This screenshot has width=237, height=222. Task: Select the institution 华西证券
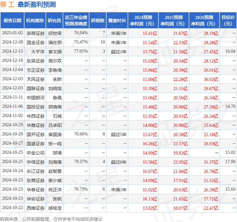coord(36,116)
